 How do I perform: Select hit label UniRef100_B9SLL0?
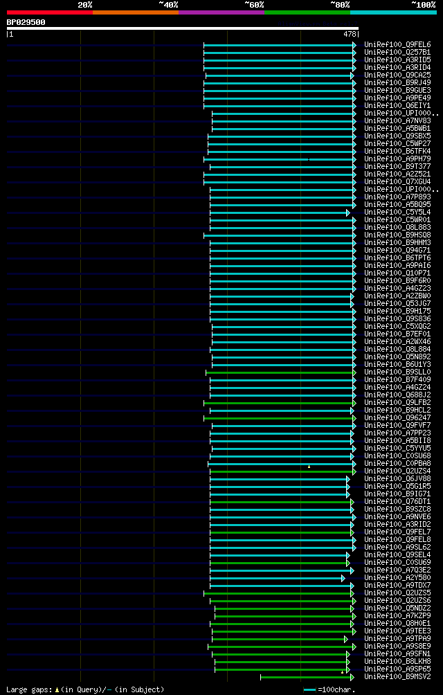pos(397,372)
